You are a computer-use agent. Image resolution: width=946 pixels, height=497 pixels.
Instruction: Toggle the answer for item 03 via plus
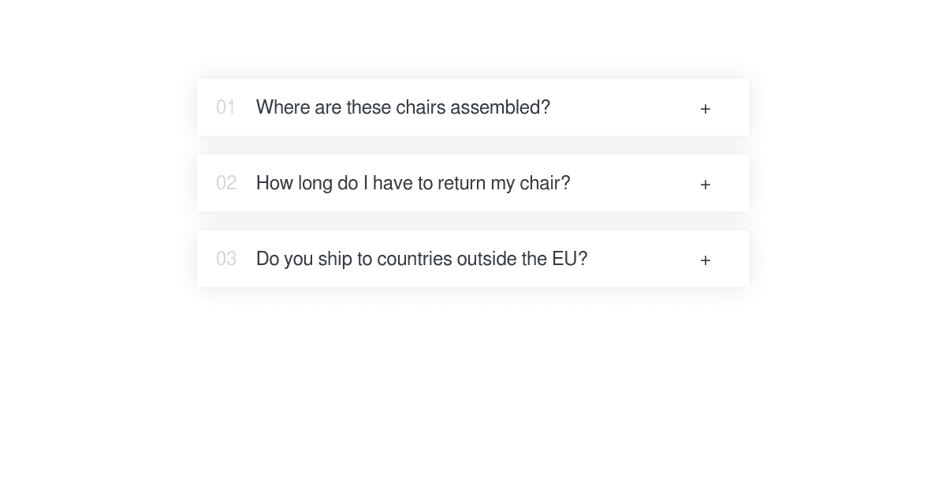point(706,260)
